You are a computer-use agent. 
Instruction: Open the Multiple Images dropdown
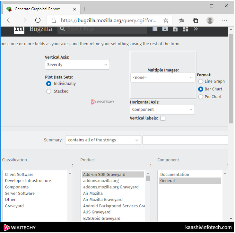coord(162,77)
